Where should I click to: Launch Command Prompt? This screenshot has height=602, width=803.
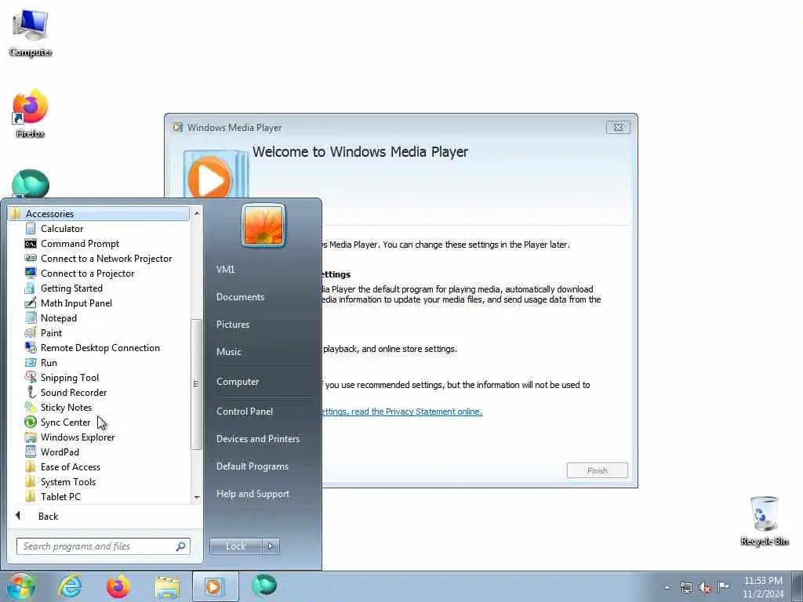click(x=80, y=244)
